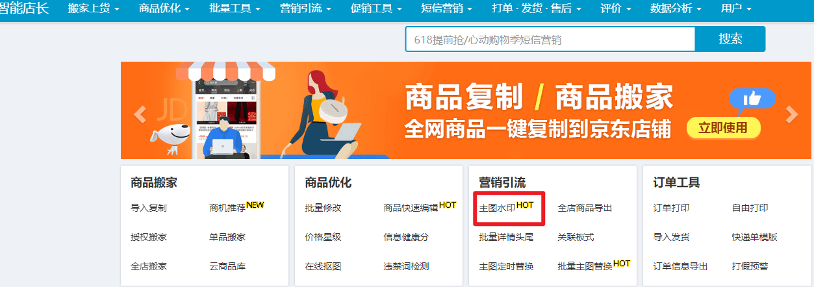This screenshot has height=287, width=814.
Task: Open the 评价 dropdown menu
Action: click(x=616, y=9)
